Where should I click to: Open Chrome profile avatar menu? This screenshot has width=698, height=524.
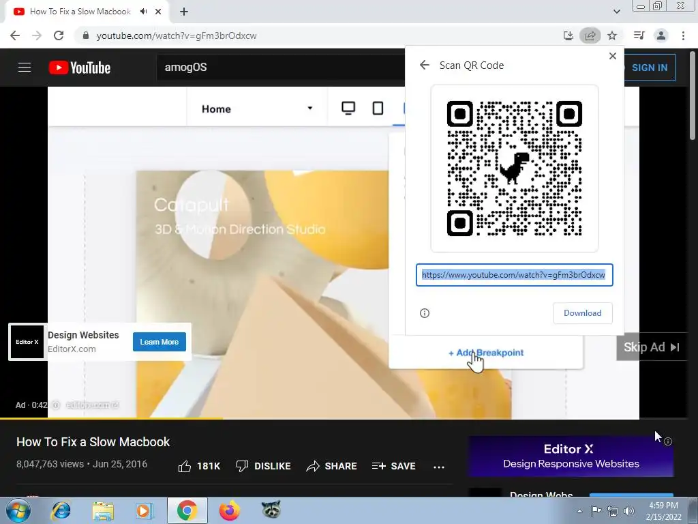[661, 35]
